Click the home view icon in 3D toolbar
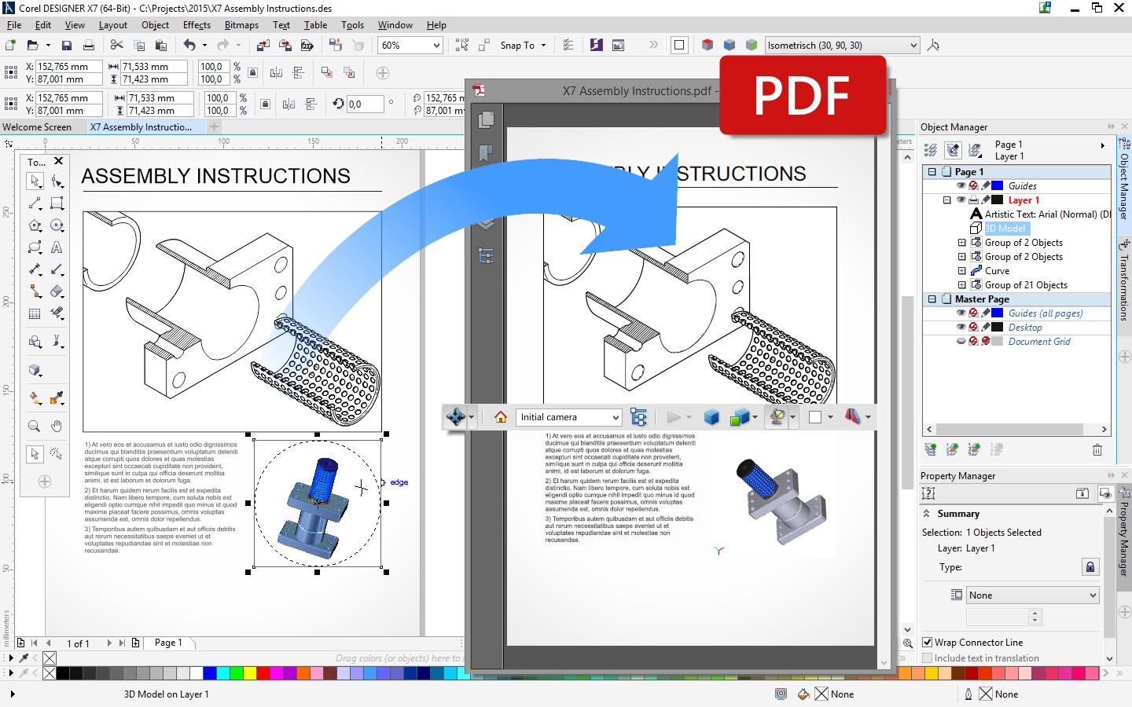Viewport: 1132px width, 707px height. [500, 417]
